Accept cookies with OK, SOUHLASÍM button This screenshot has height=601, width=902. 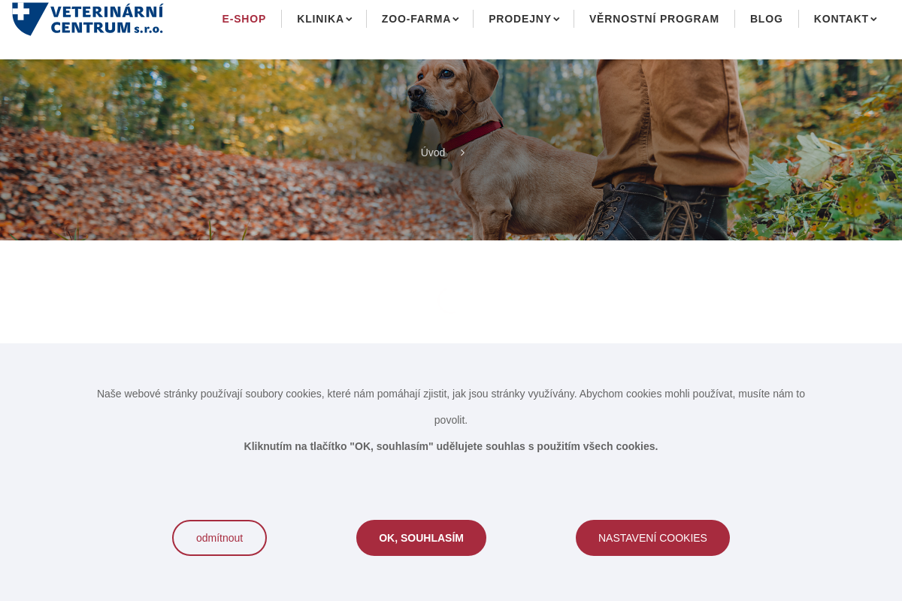tap(421, 538)
